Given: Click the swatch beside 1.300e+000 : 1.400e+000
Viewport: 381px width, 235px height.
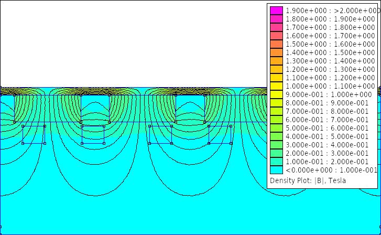Looking at the screenshot, I should [x=276, y=61].
